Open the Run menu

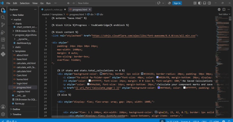point(48,3)
